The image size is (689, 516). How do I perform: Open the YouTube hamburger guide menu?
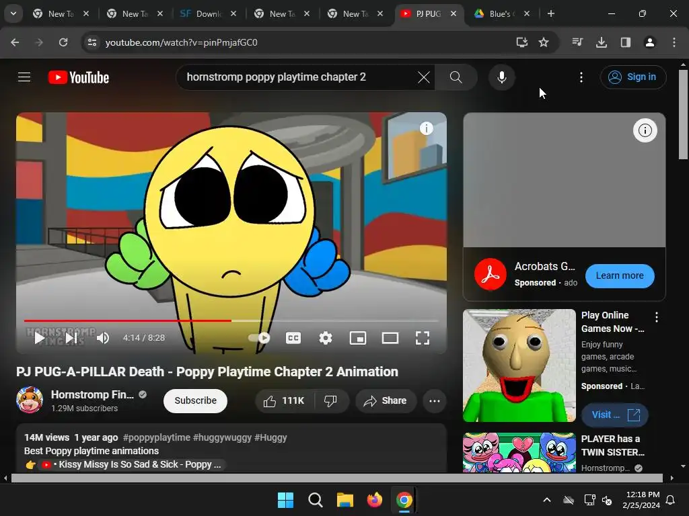(x=24, y=77)
